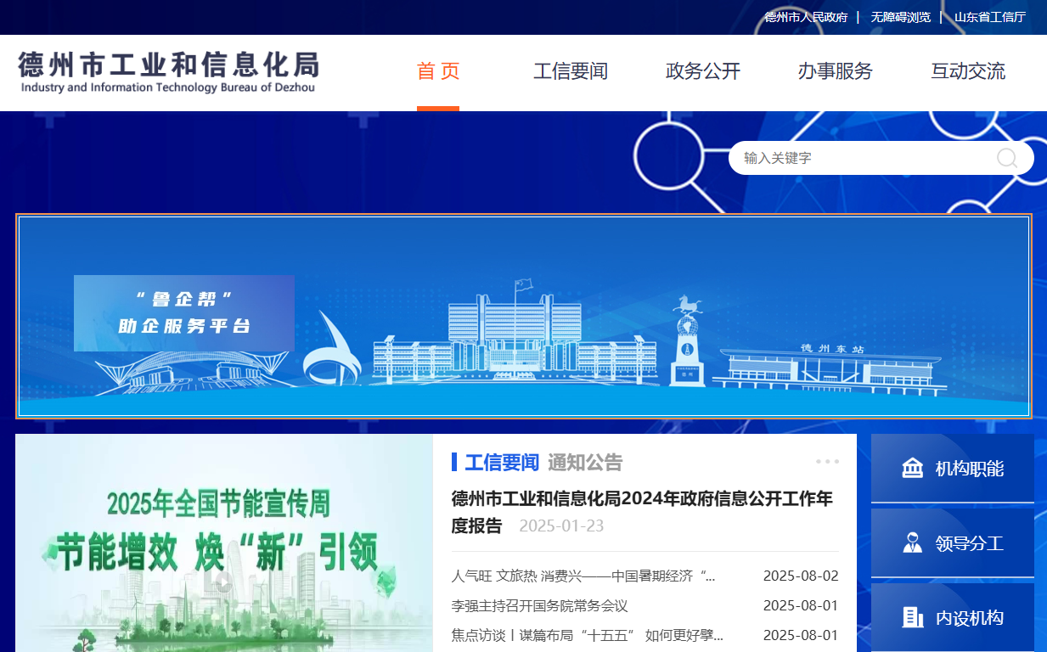Visit 山东省工信厅 top link
Viewport: 1047px width, 652px height.
[990, 17]
